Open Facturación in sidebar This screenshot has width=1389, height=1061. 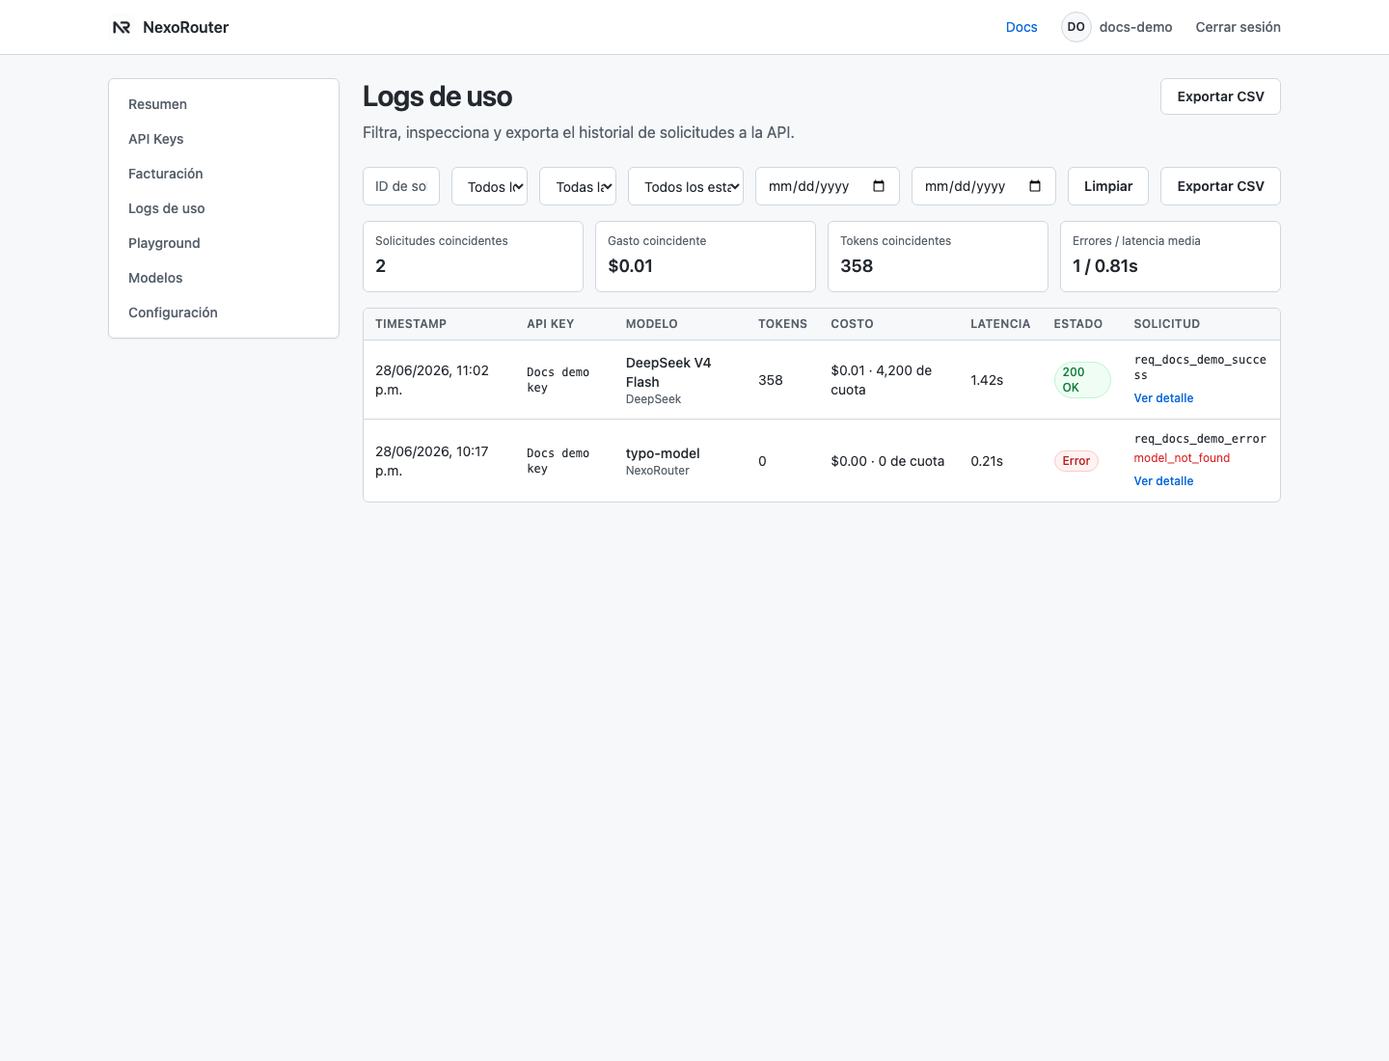pyautogui.click(x=224, y=174)
